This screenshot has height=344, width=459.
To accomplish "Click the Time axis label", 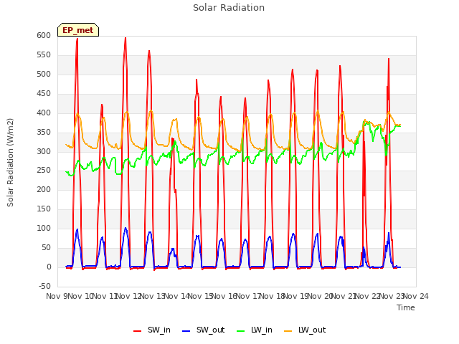I will 406,307.
